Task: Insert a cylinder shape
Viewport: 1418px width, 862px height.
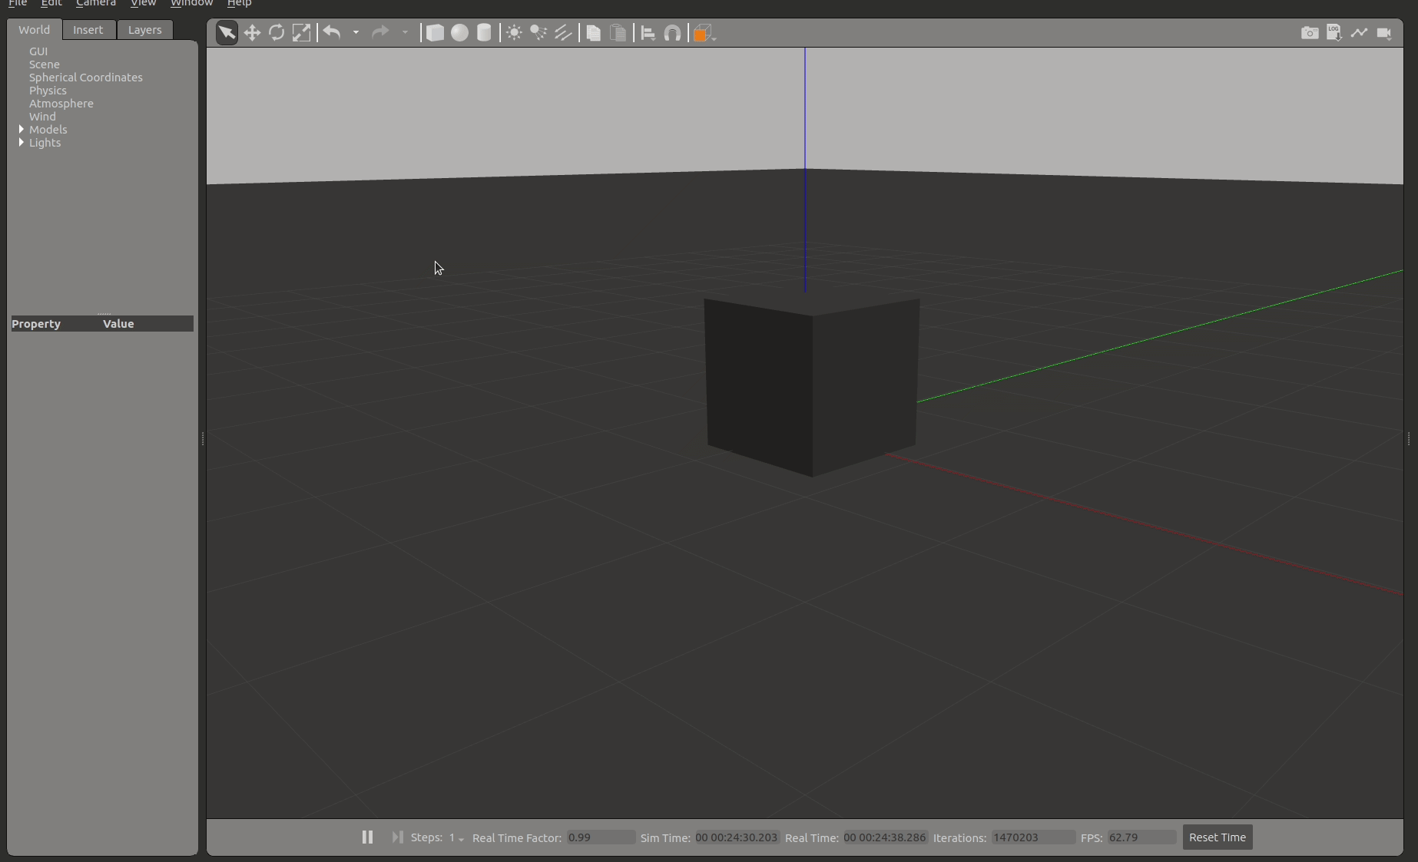Action: [484, 32]
